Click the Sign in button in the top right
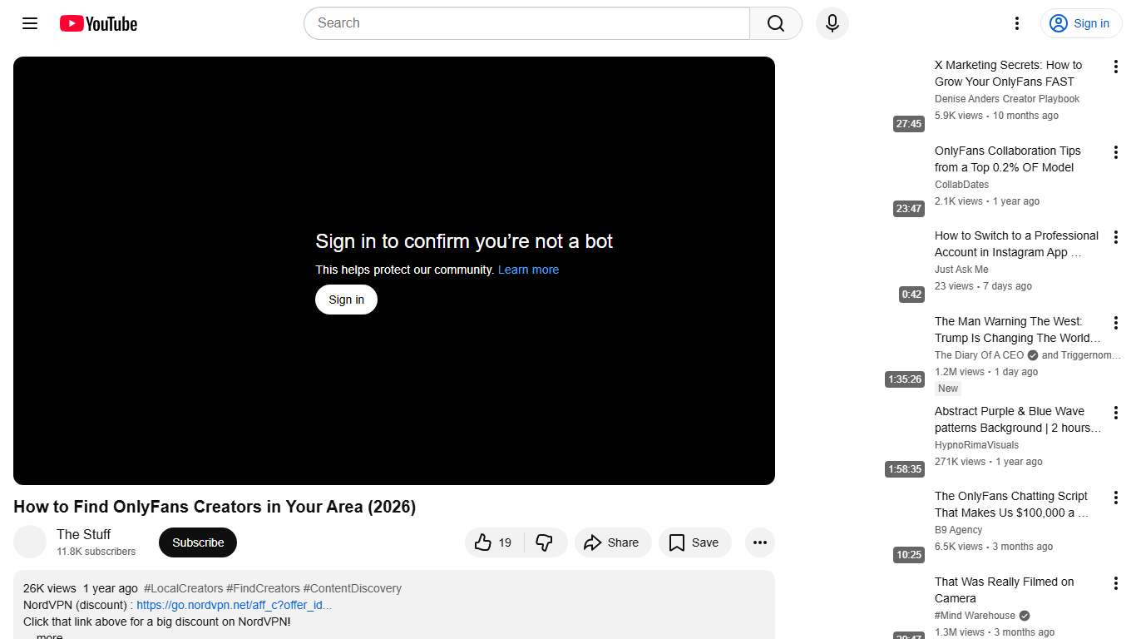Screen dimensions: 1136x639 click(1080, 23)
